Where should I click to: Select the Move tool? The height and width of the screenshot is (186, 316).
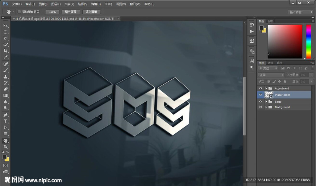6,26
